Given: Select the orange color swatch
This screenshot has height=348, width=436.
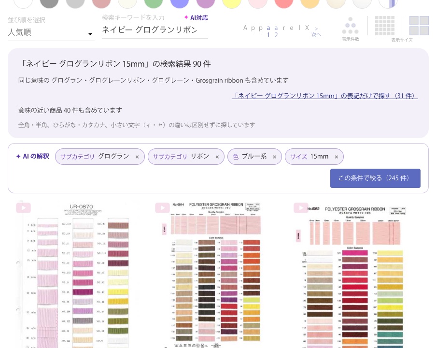Looking at the screenshot, I should point(310,3).
